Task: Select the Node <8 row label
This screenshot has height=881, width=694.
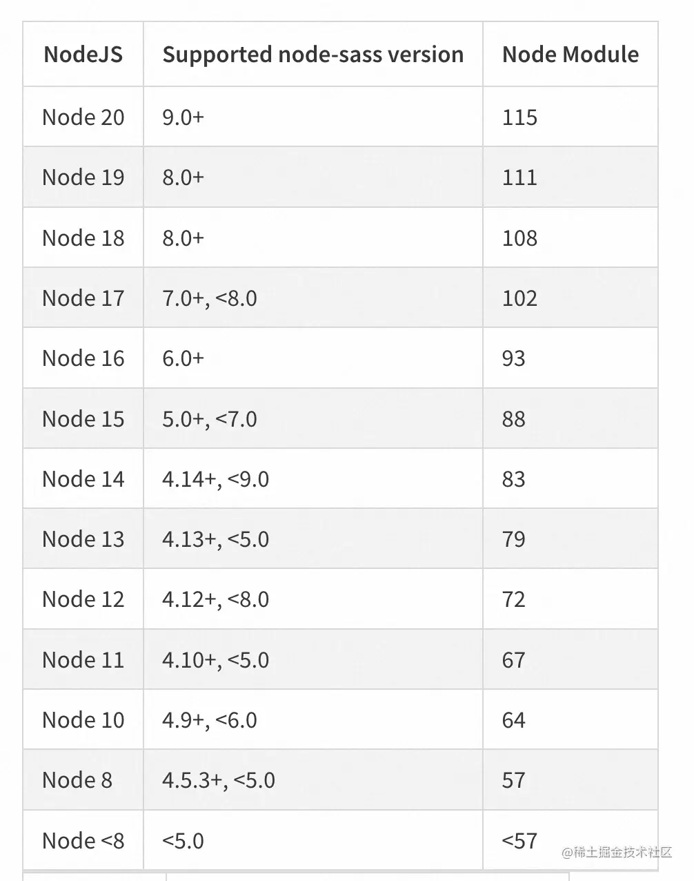Action: point(83,841)
